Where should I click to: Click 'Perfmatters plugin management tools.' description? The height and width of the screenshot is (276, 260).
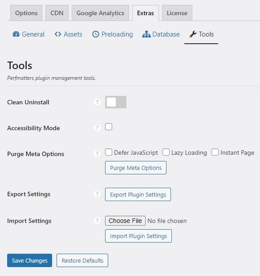tap(52, 78)
